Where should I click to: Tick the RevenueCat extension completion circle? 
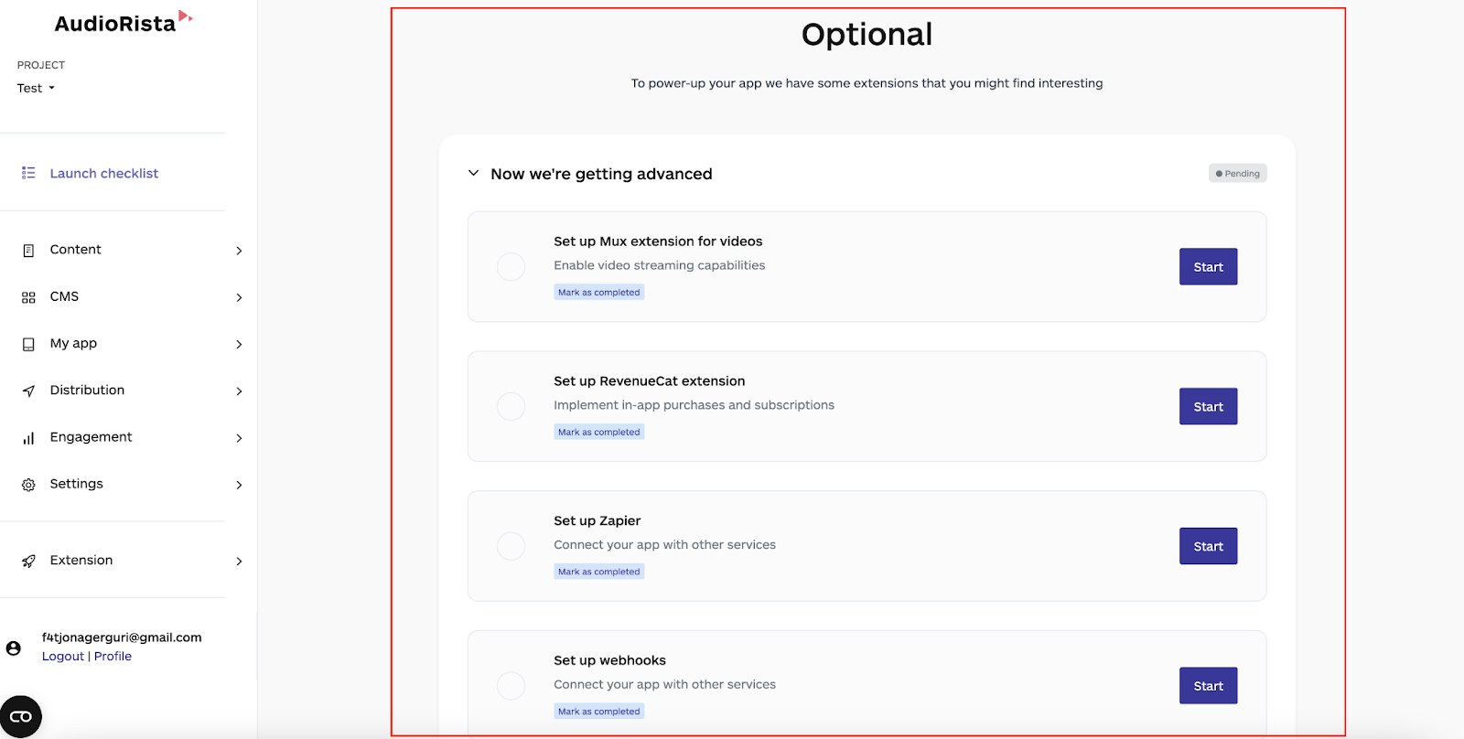511,406
